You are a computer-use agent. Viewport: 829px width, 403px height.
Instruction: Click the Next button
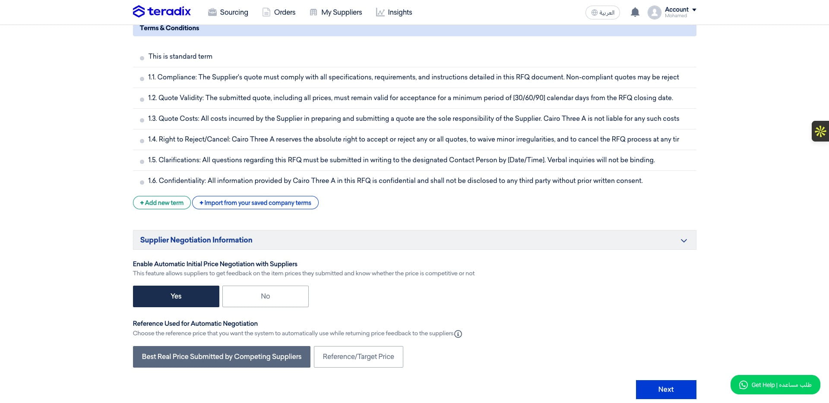coord(666,390)
